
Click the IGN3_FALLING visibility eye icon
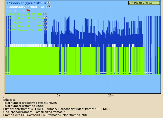[x=45, y=26]
